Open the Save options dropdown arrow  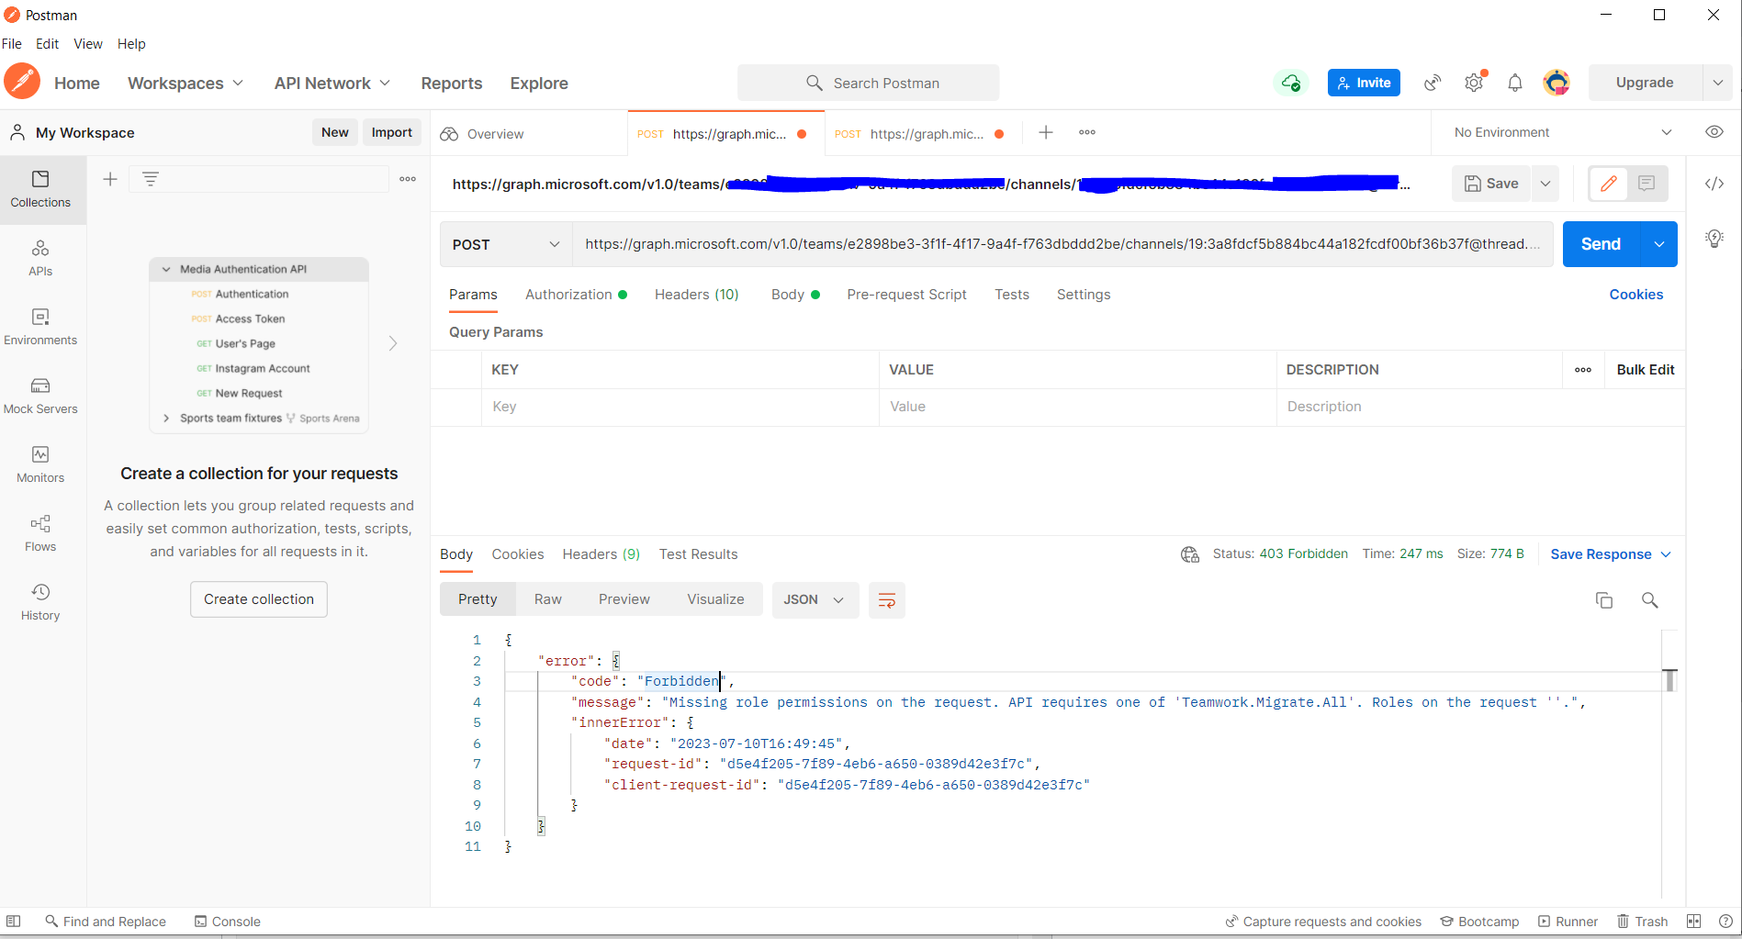click(1545, 184)
